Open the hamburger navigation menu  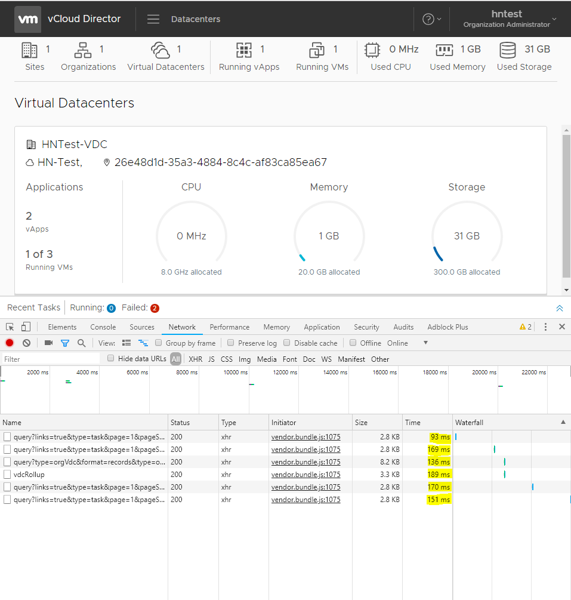click(153, 19)
